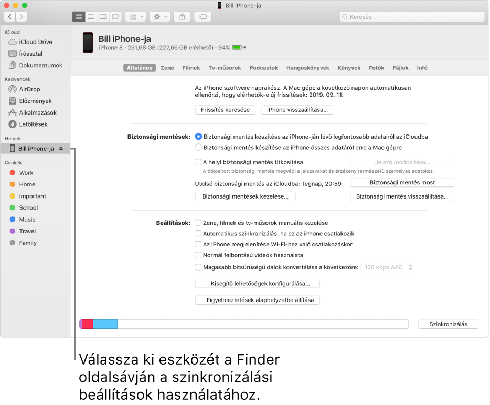Click the Szinkronizálás button
490x405 pixels.
click(448, 324)
